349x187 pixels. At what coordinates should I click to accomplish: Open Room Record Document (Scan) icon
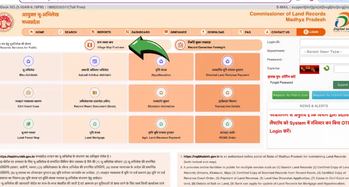pyautogui.click(x=95, y=93)
